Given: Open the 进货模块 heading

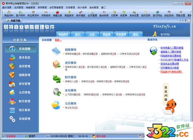Looking at the screenshot, I should point(71,63).
